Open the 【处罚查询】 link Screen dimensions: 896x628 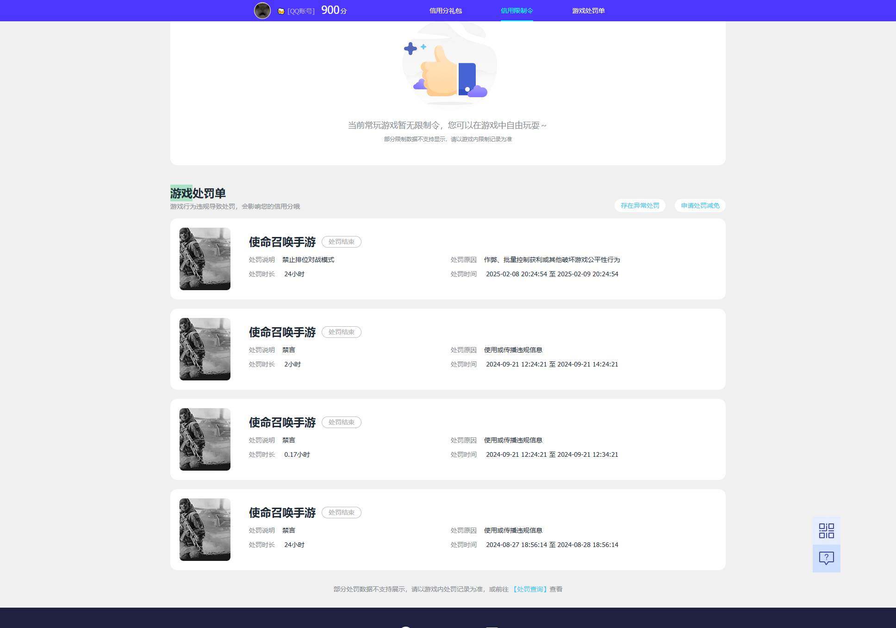click(x=530, y=589)
